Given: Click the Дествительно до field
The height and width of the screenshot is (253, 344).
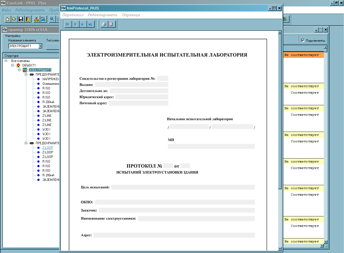Looking at the screenshot, I should coord(139,91).
